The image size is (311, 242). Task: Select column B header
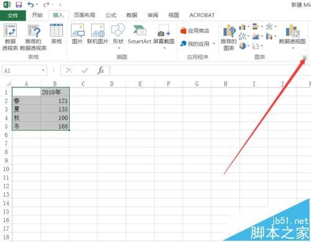(x=55, y=84)
